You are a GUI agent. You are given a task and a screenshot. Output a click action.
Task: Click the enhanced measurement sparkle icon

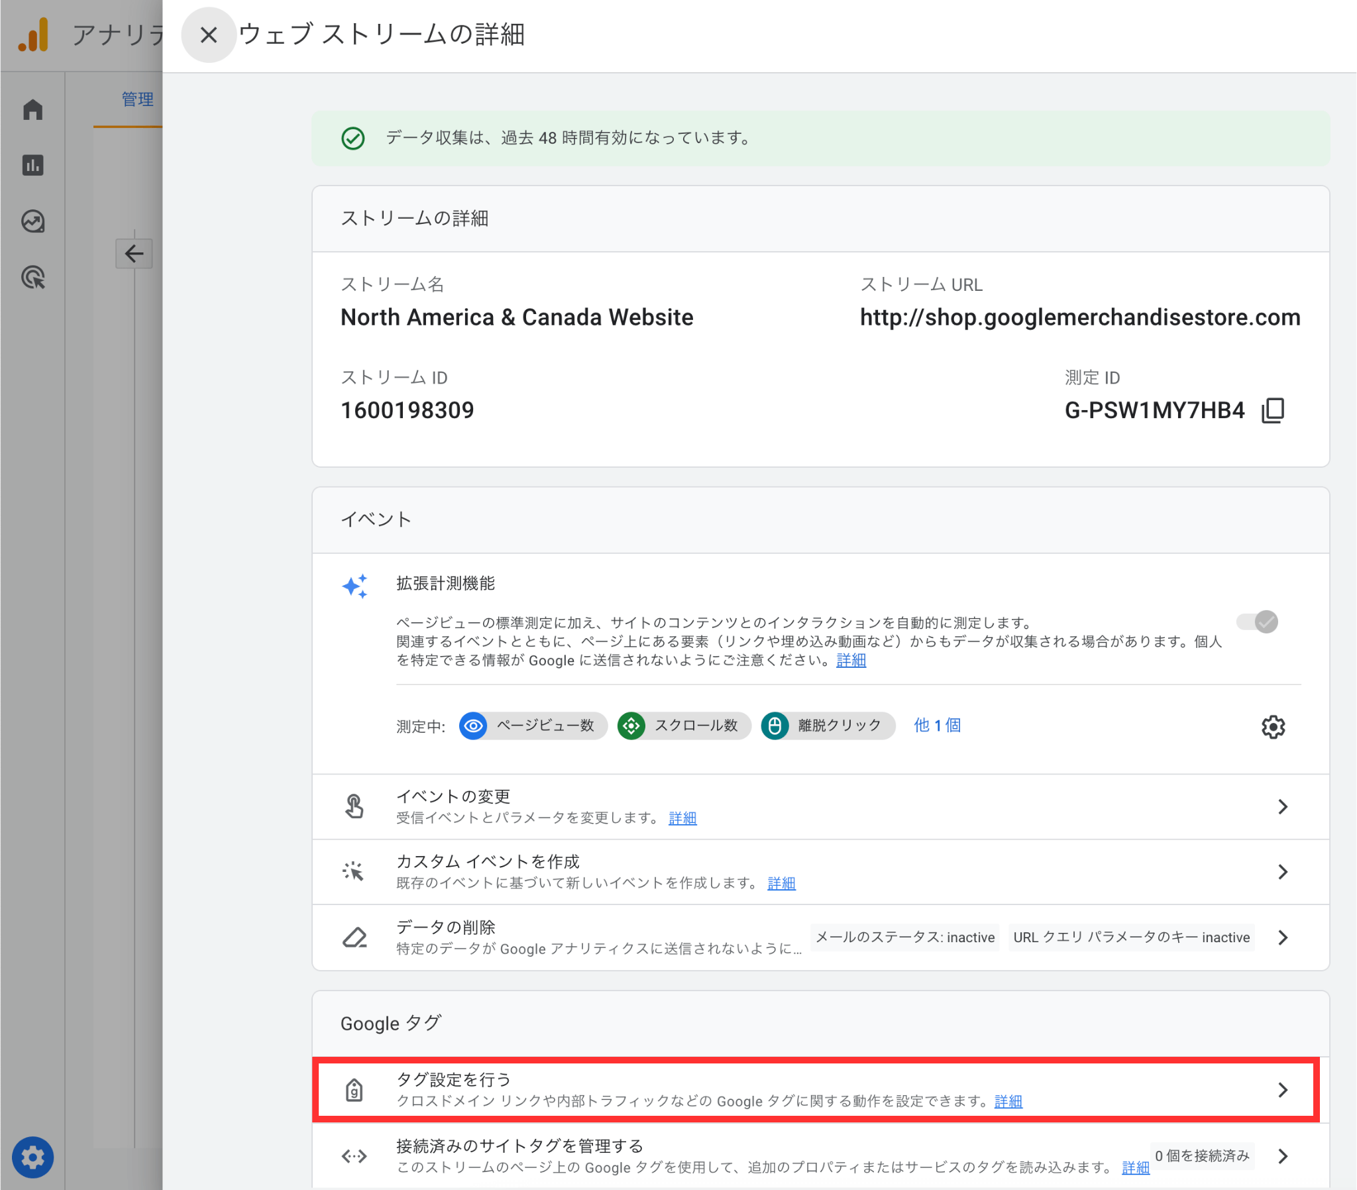click(354, 586)
